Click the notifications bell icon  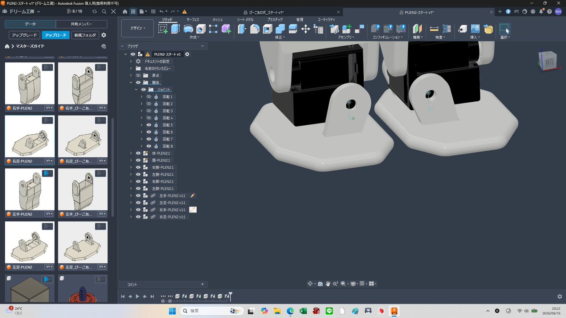click(x=541, y=11)
